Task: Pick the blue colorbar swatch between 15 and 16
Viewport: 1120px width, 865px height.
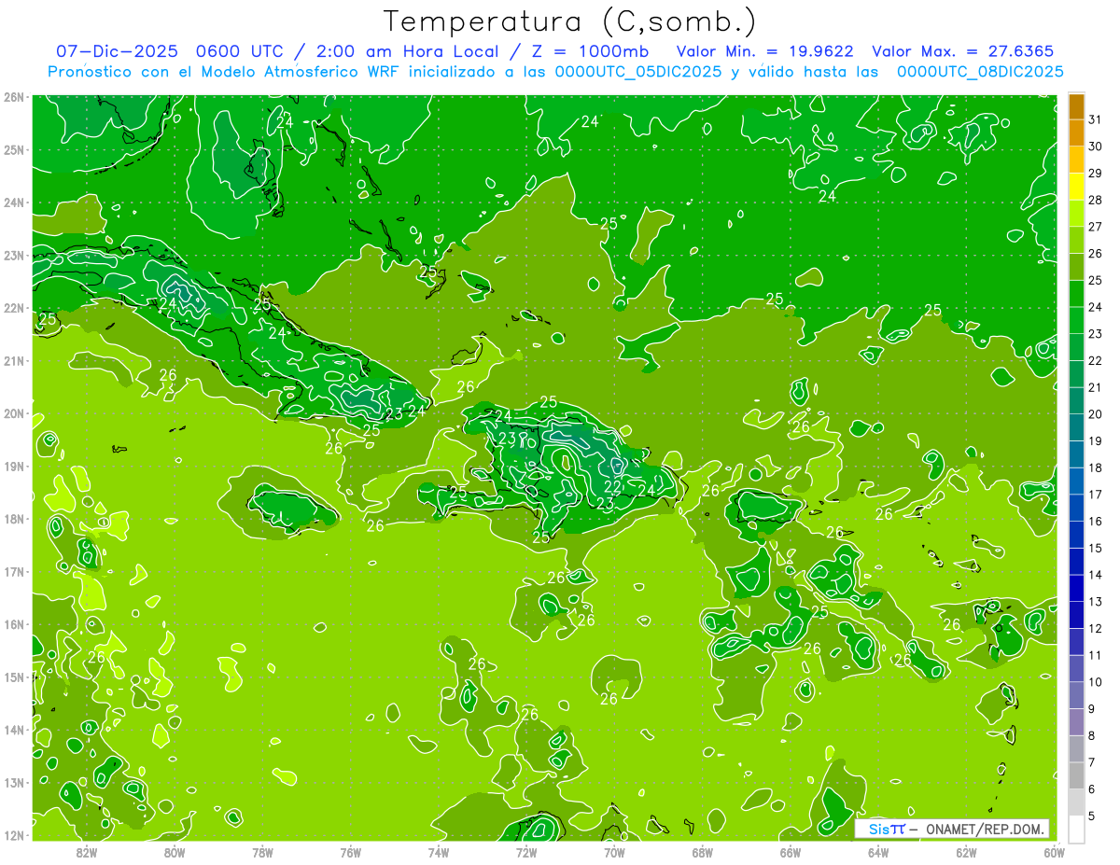Action: pyautogui.click(x=1076, y=535)
